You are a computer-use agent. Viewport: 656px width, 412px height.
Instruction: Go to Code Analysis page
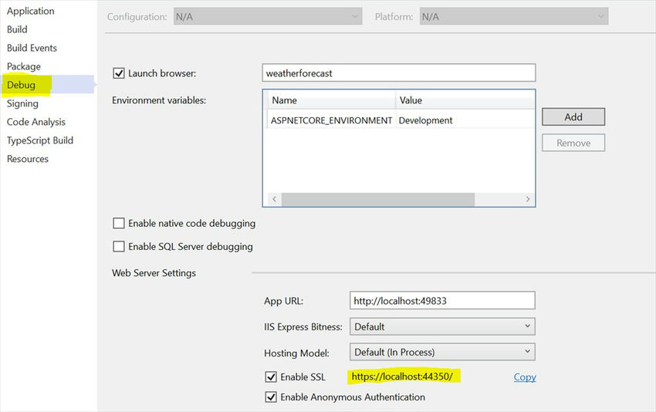[x=36, y=122]
